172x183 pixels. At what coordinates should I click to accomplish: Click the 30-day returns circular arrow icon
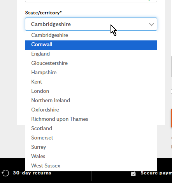5,173
